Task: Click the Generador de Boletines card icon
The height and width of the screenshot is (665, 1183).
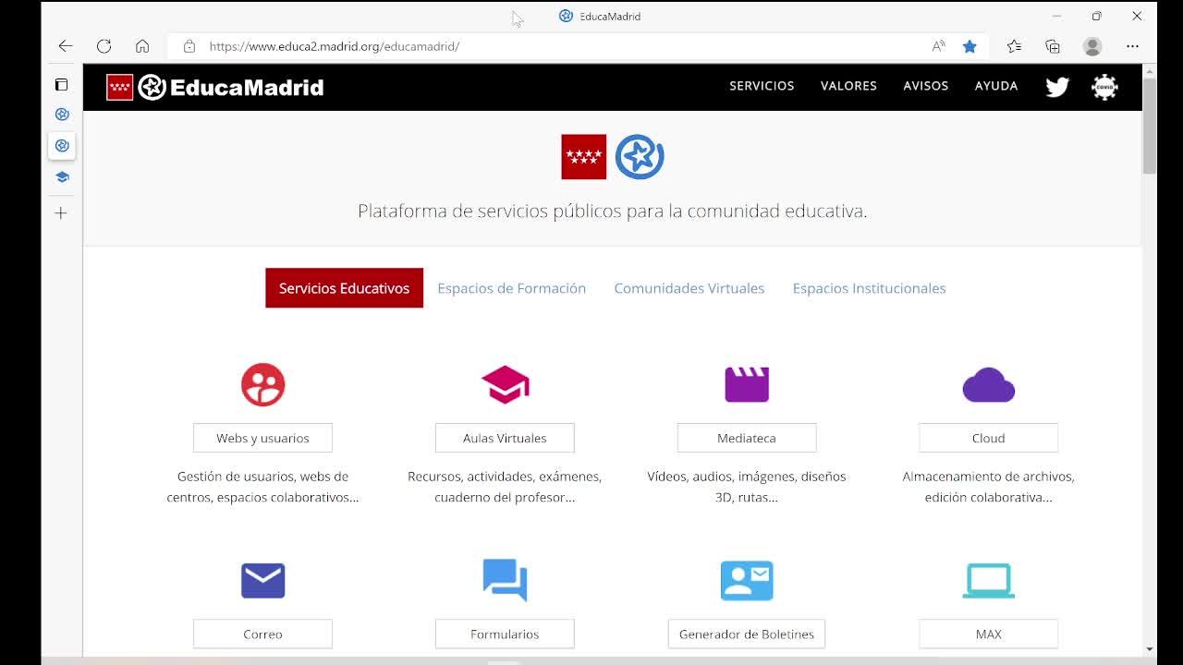Action: [x=747, y=581]
